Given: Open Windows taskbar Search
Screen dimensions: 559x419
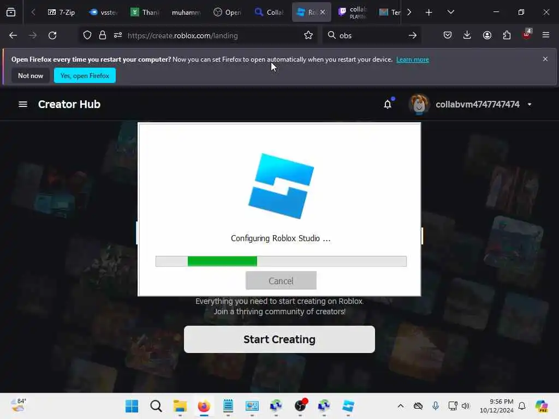Looking at the screenshot, I should coord(156,406).
